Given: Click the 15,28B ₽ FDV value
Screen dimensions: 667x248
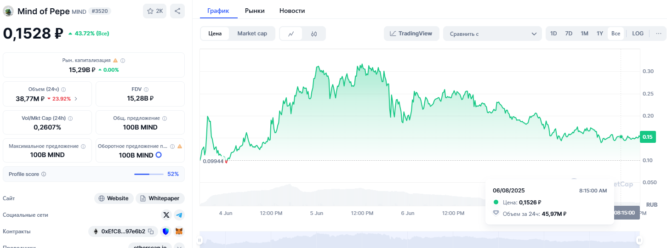Looking at the screenshot, I should pyautogui.click(x=140, y=98).
